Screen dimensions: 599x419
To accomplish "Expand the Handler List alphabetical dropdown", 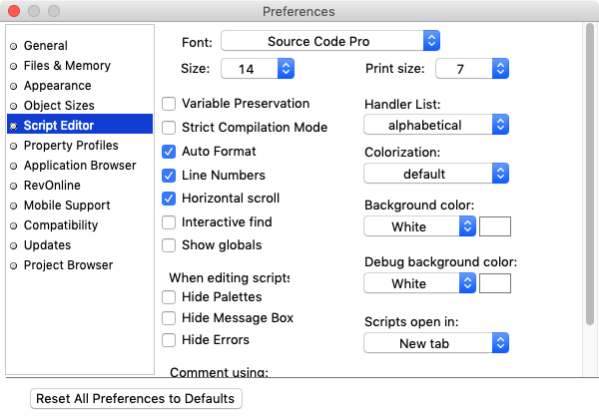I will click(x=437, y=126).
